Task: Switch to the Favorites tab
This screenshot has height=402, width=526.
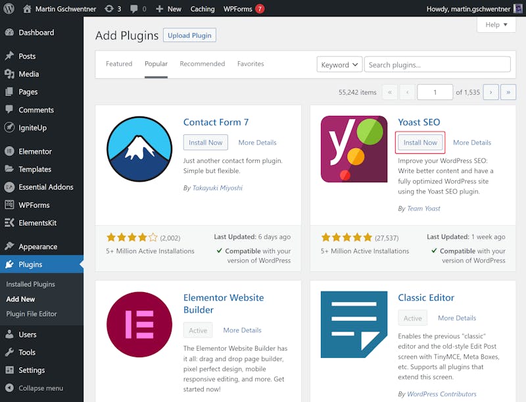Action: pos(251,64)
